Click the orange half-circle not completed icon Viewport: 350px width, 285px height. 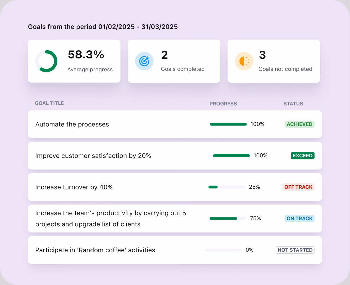tap(244, 61)
